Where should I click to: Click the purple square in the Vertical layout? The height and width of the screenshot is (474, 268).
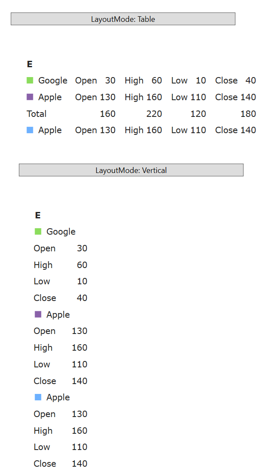37,314
